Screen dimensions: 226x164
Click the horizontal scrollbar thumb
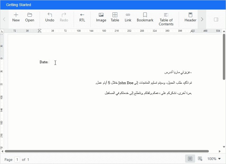click(107, 151)
